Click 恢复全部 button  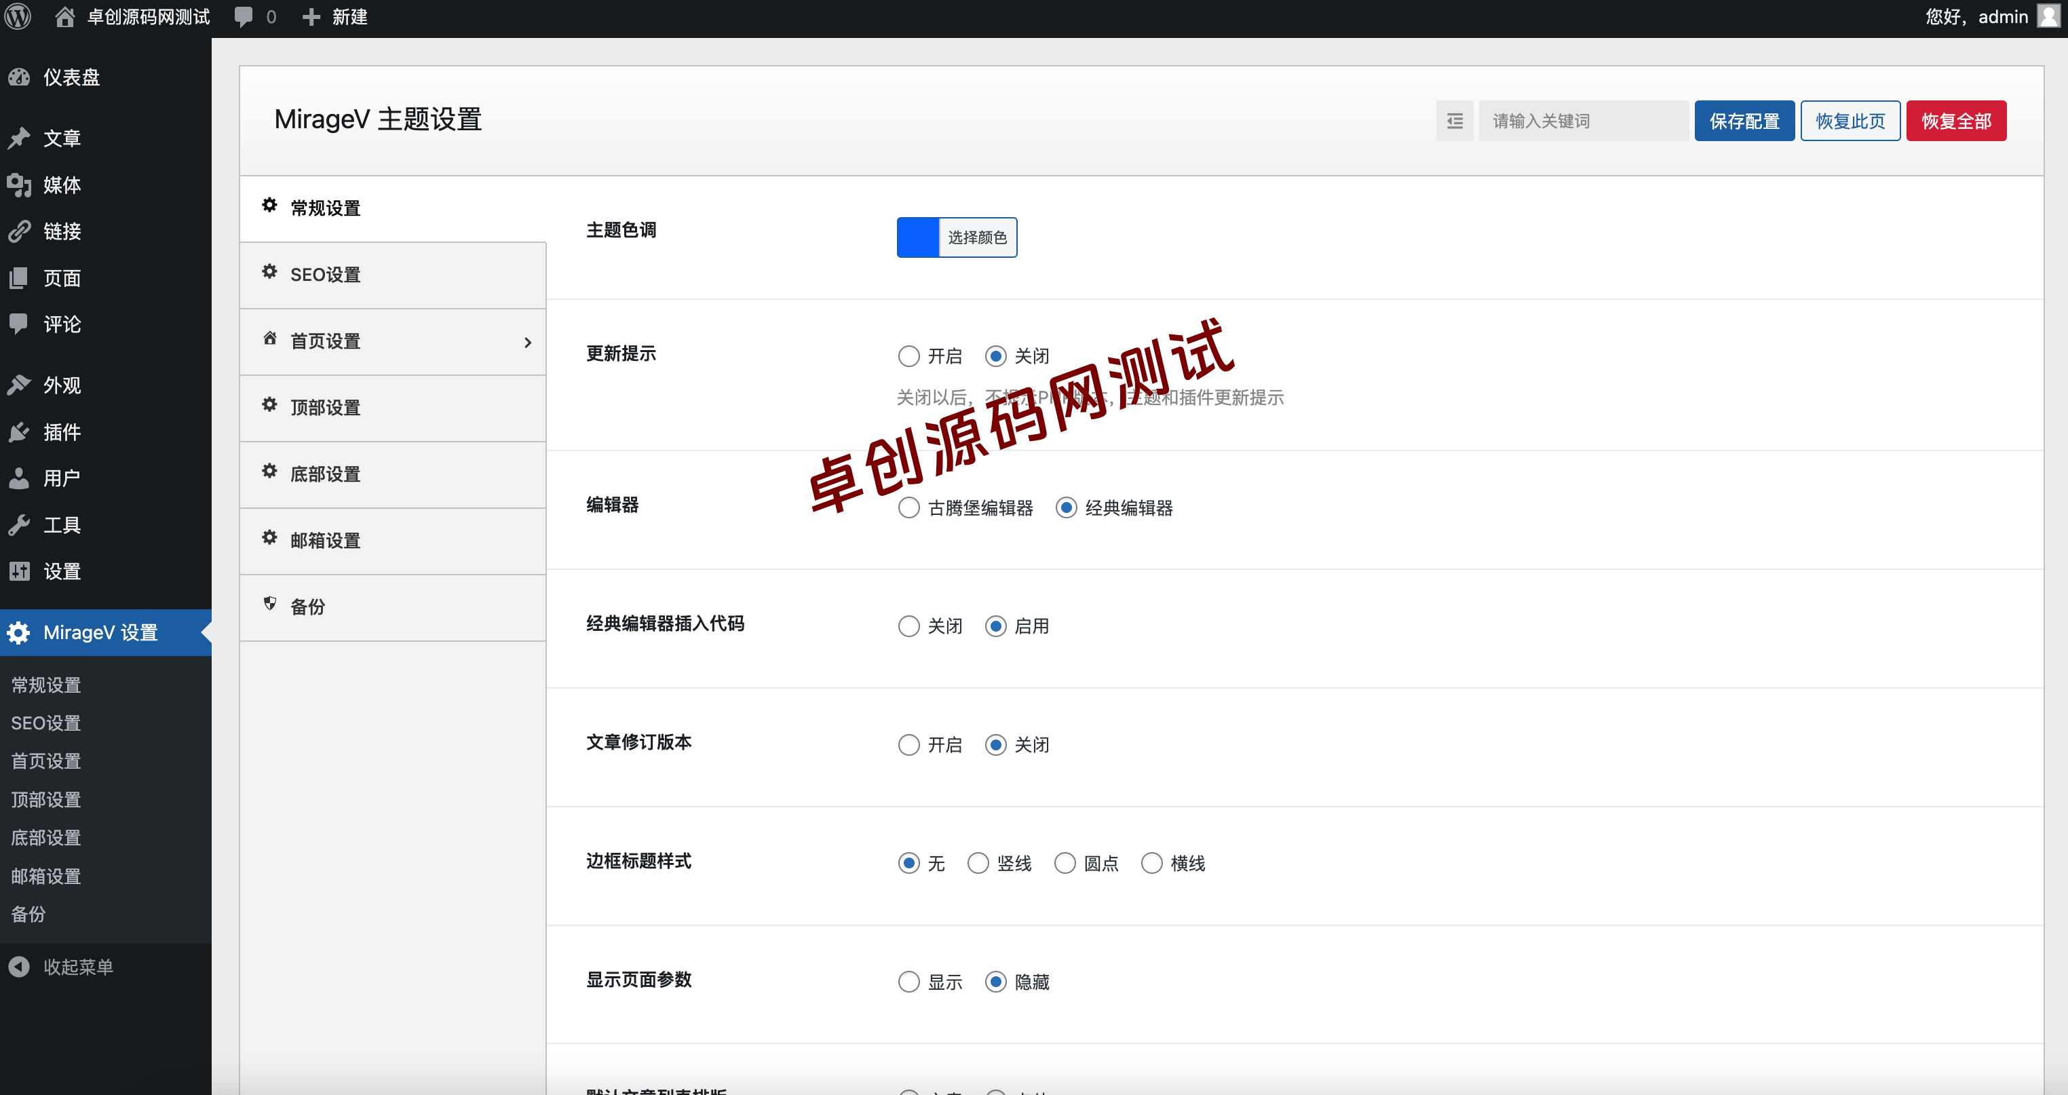click(x=1957, y=121)
